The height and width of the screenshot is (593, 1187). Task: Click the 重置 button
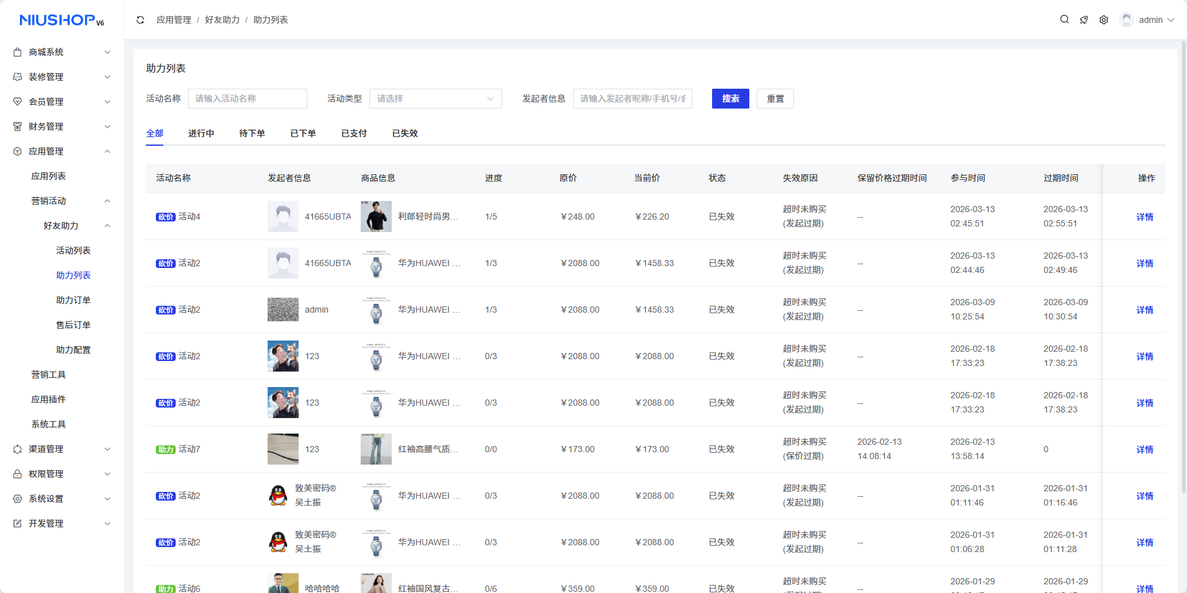tap(775, 99)
